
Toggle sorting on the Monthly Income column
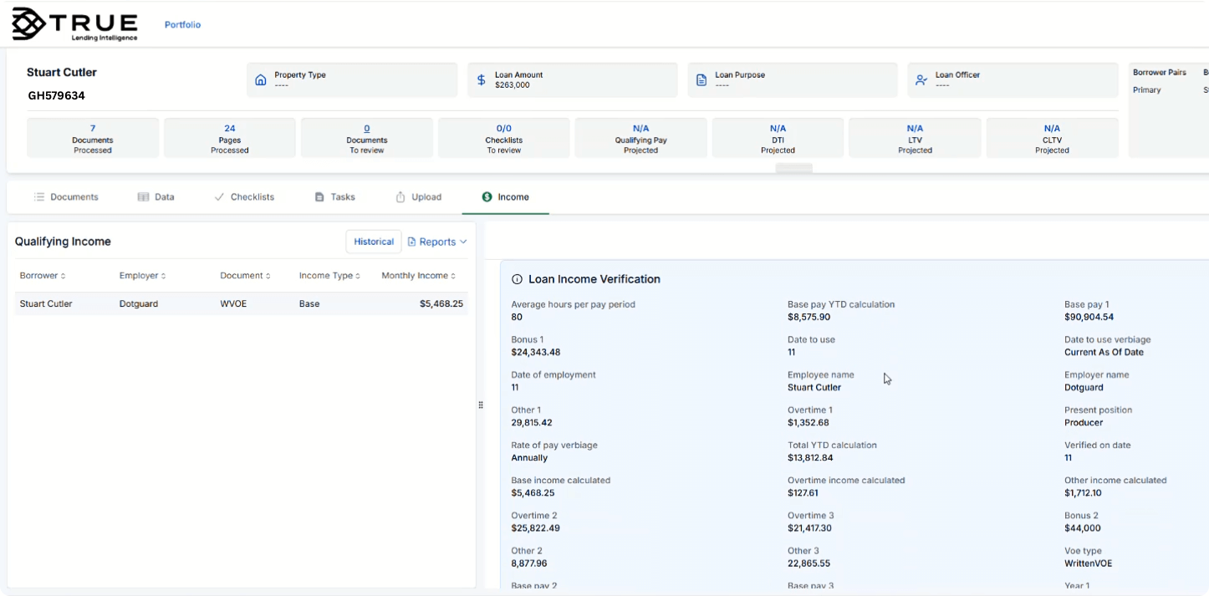pyautogui.click(x=455, y=275)
